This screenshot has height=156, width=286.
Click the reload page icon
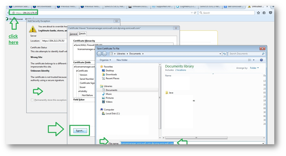[x=195, y=13]
